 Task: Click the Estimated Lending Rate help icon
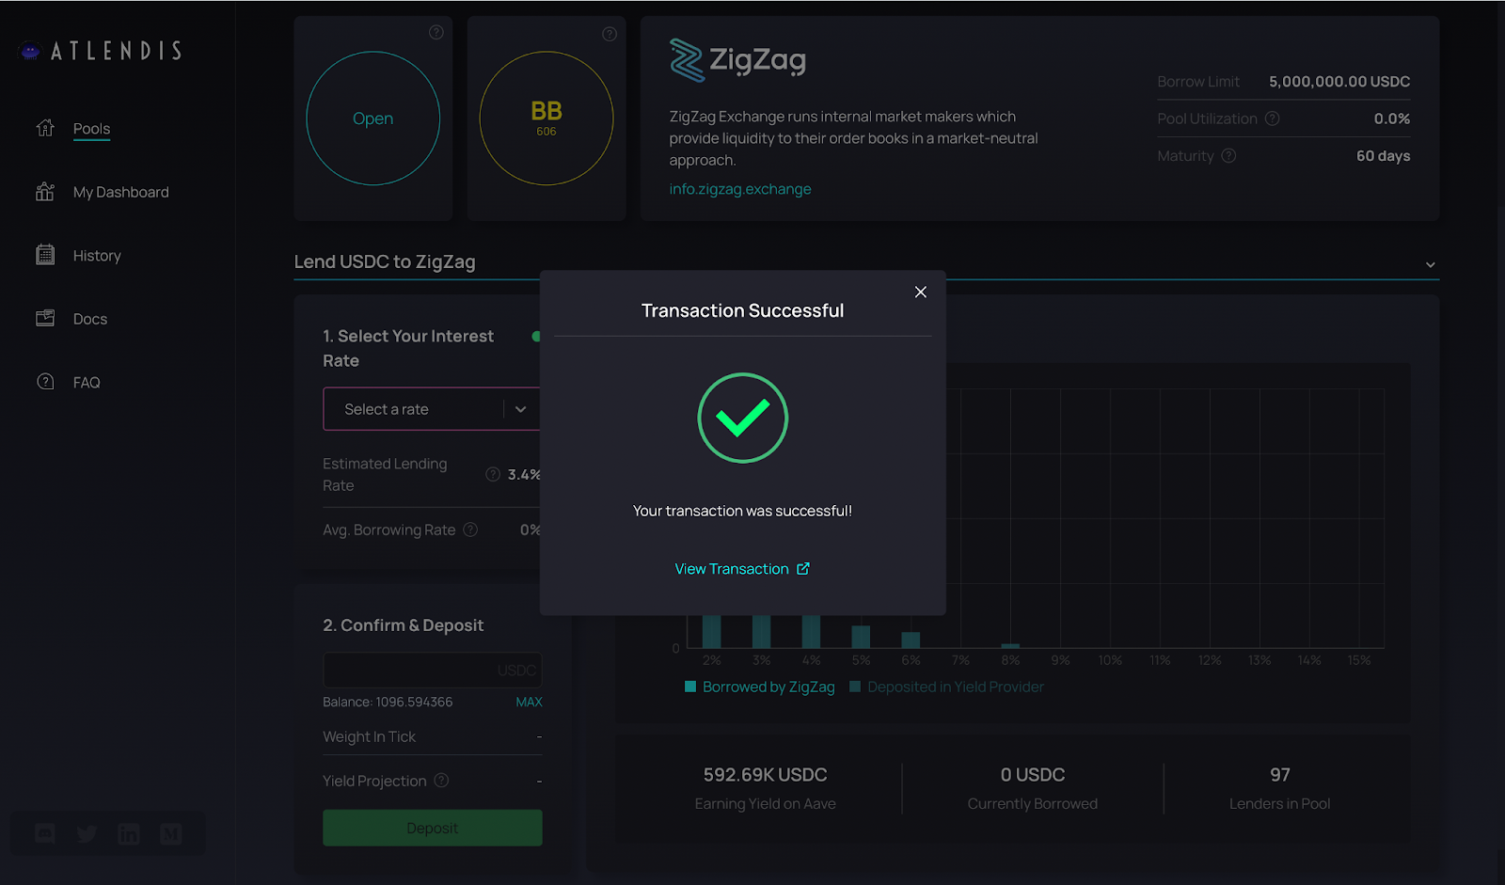click(493, 474)
